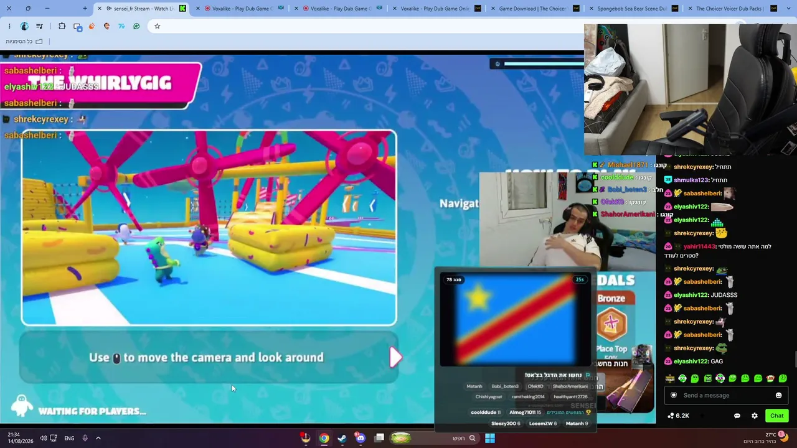This screenshot has width=797, height=448.
Task: Open chat settings gear icon
Action: coord(755,416)
